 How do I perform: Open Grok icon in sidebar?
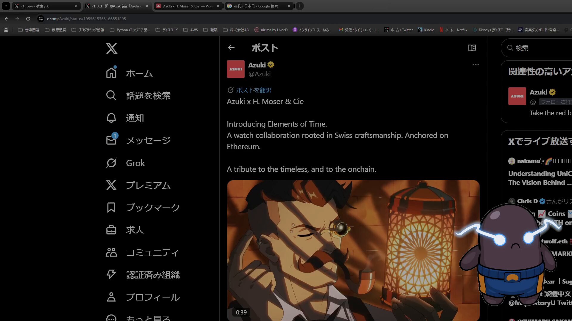point(111,163)
